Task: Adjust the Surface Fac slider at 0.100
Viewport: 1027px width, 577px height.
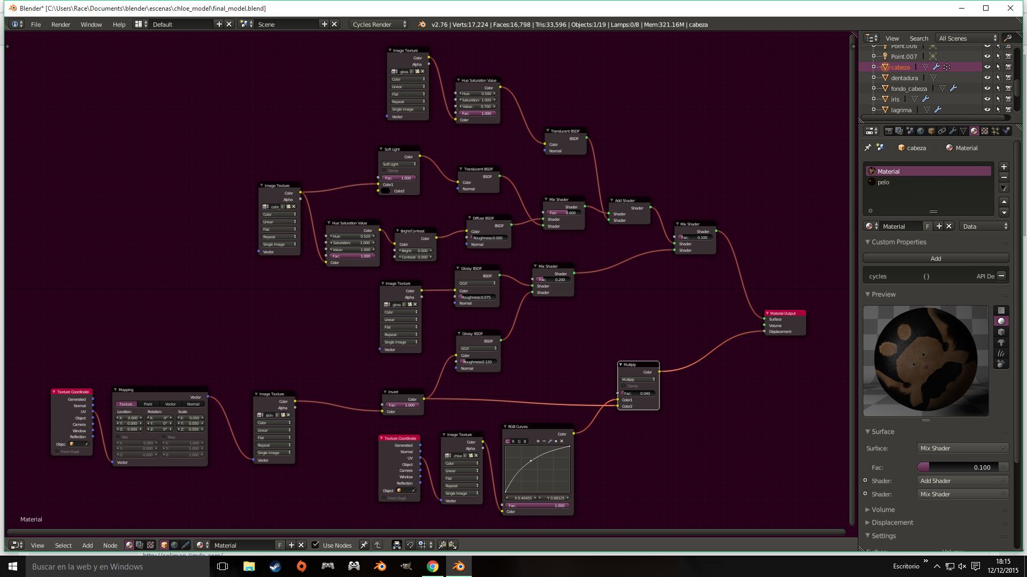Action: point(957,467)
